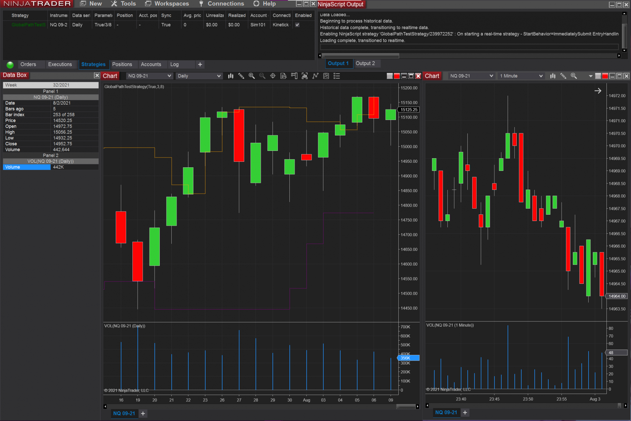
Task: Open Chart Trader icon in Daily chart toolbar
Action: (x=294, y=76)
